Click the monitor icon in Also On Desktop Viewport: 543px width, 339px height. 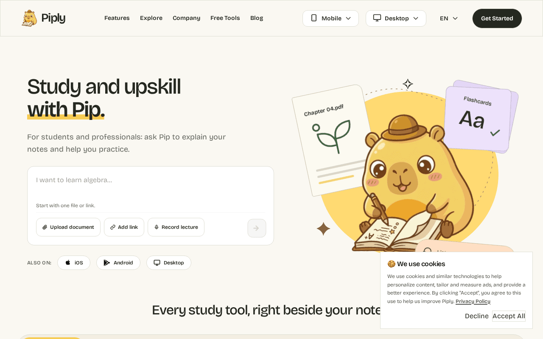[157, 263]
